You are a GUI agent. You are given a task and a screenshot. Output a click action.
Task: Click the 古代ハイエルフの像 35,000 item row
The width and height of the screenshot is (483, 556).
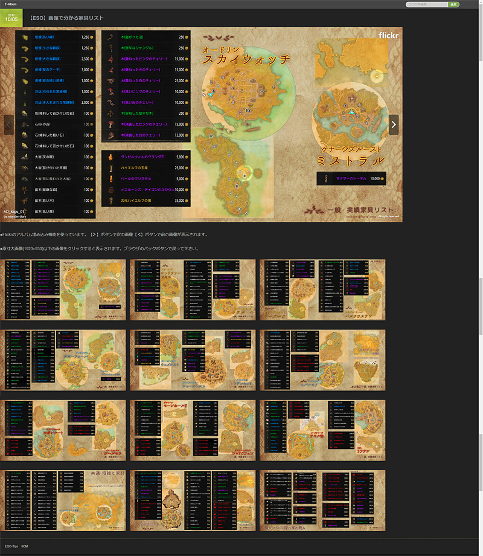146,201
